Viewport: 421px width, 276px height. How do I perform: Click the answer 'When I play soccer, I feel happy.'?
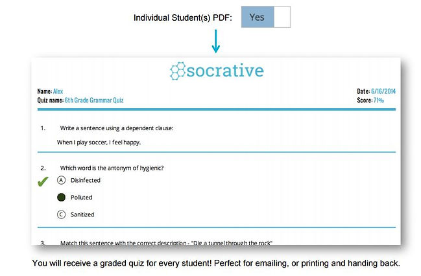tap(99, 142)
